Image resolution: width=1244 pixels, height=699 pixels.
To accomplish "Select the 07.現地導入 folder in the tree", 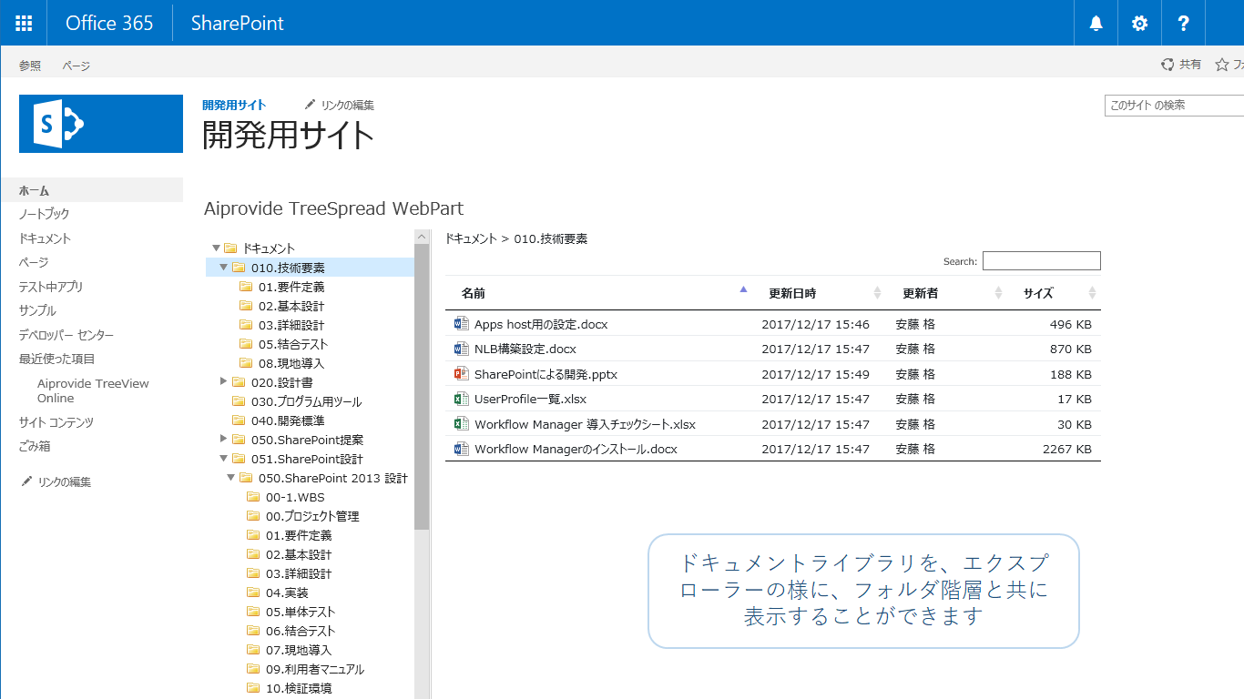I will coord(299,650).
